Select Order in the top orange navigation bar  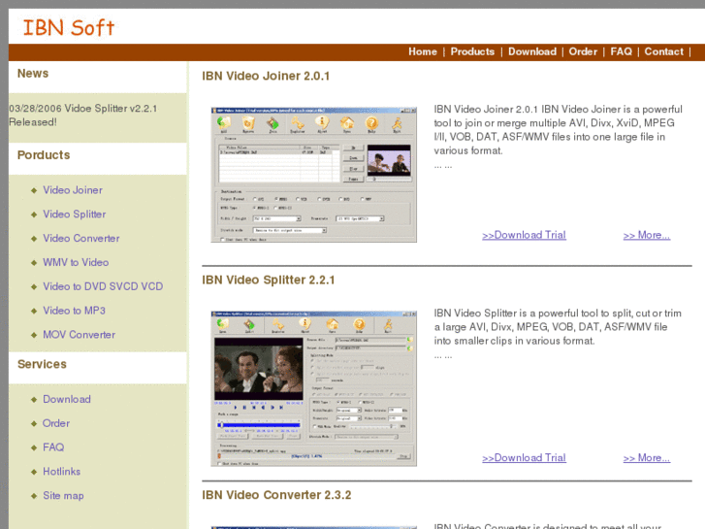[x=583, y=51]
